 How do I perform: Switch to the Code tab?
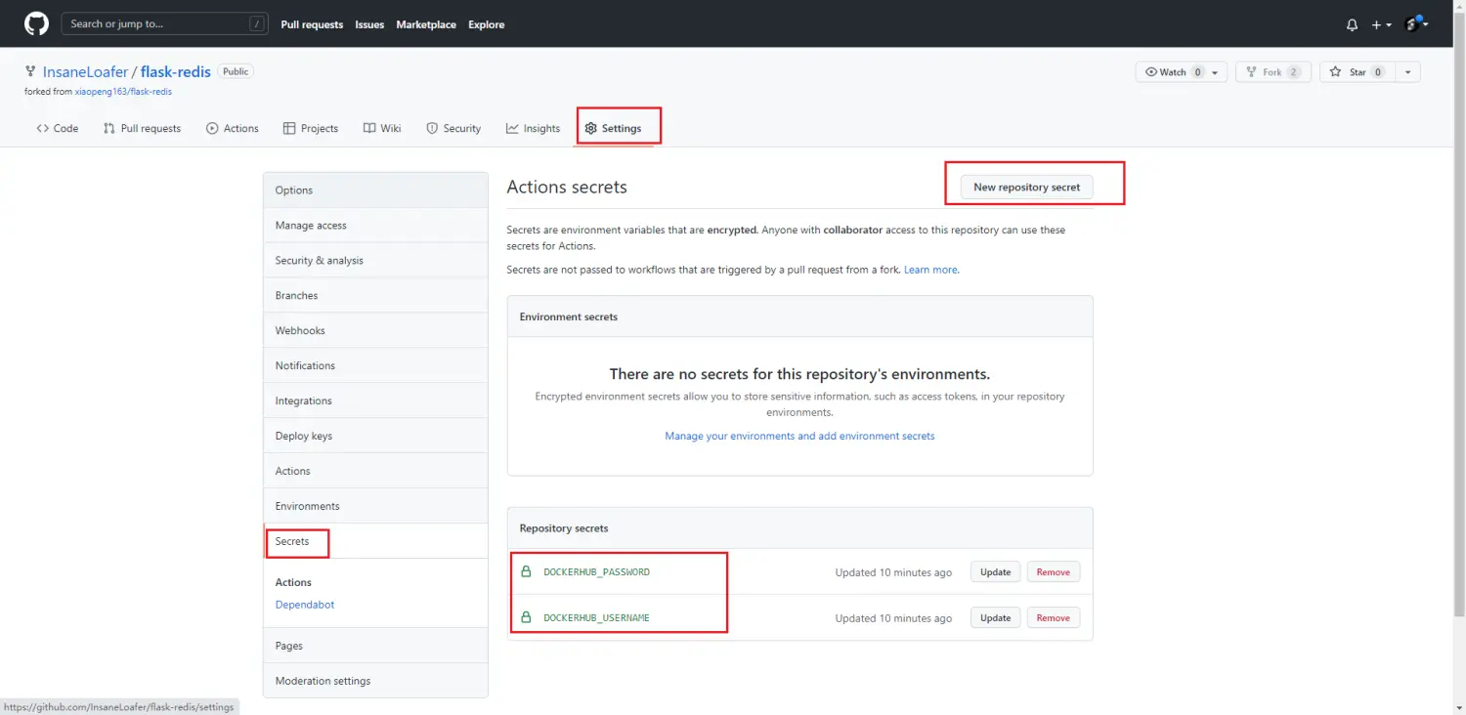tap(58, 128)
